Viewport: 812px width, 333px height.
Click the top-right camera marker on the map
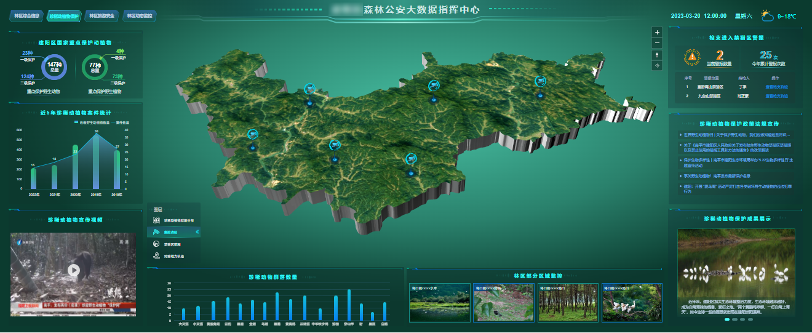click(540, 81)
